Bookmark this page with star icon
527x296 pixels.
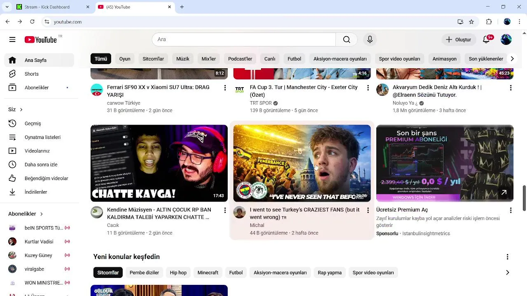(471, 22)
